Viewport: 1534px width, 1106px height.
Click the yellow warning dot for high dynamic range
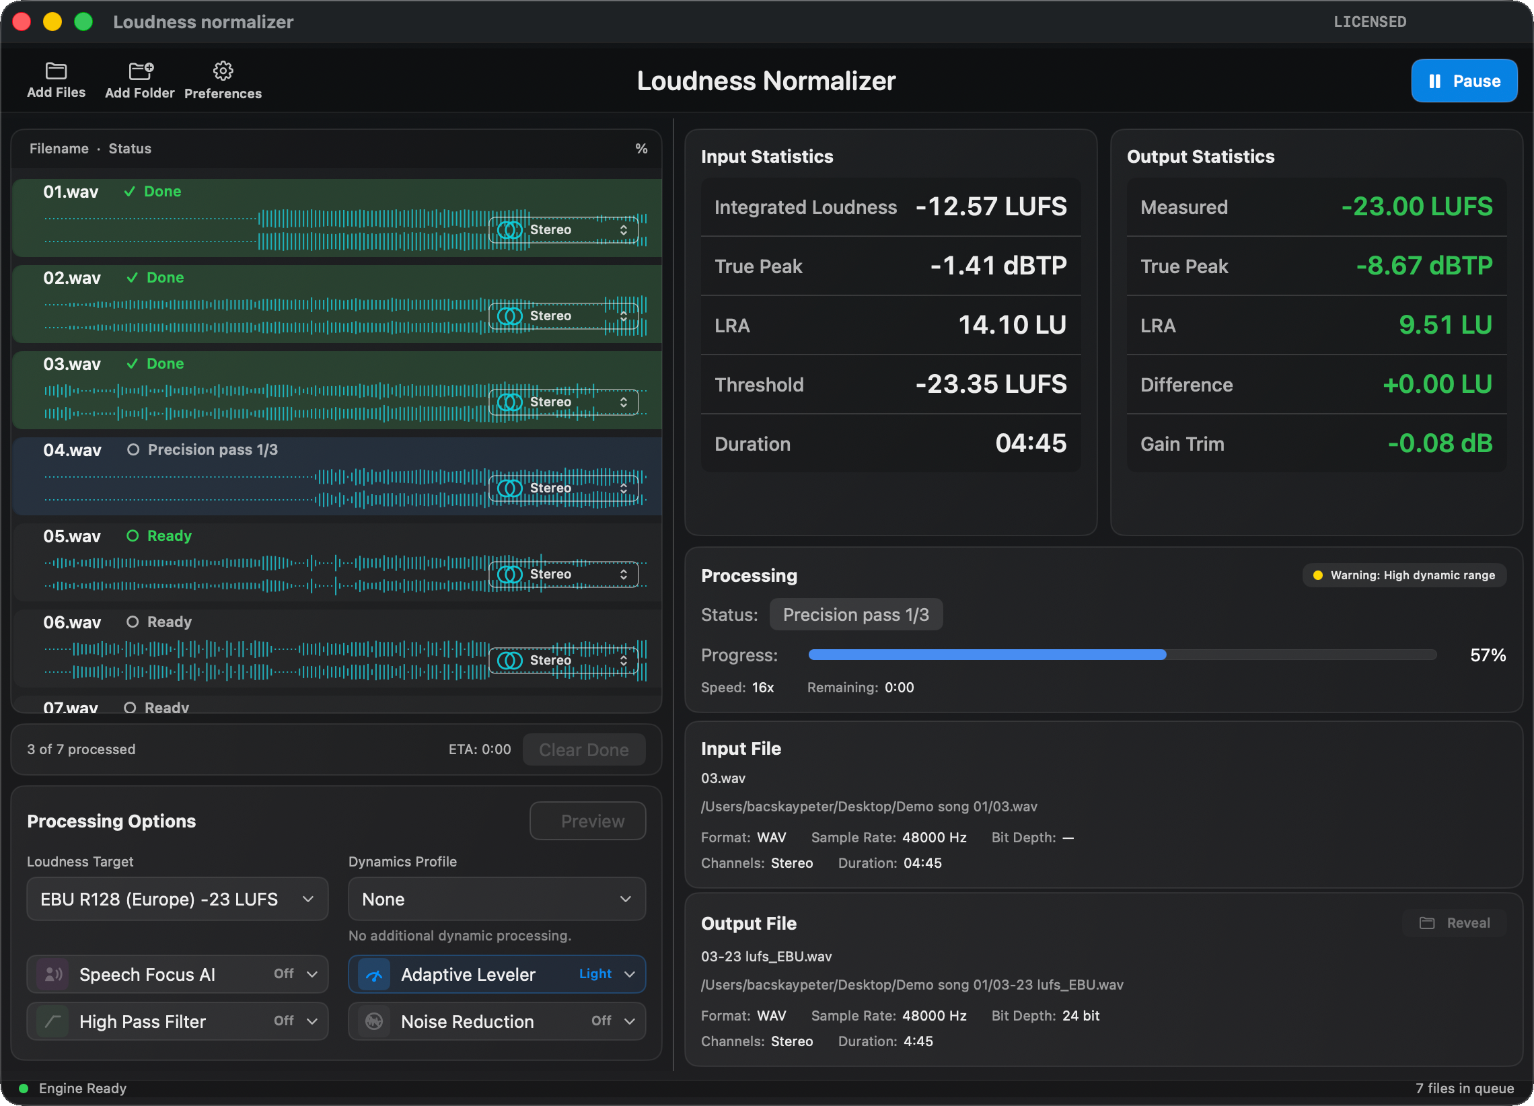[x=1317, y=575]
